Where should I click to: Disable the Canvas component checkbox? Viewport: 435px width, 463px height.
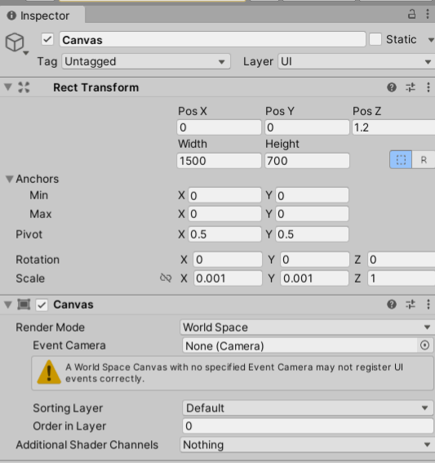42,305
